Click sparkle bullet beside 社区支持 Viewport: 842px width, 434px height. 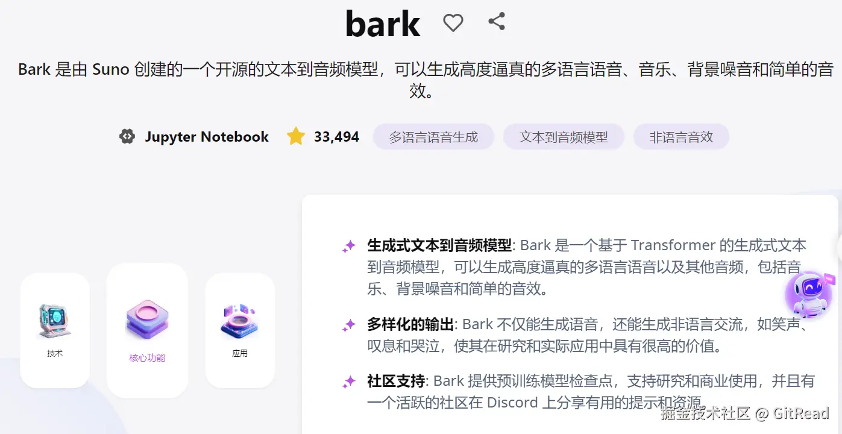coord(348,382)
